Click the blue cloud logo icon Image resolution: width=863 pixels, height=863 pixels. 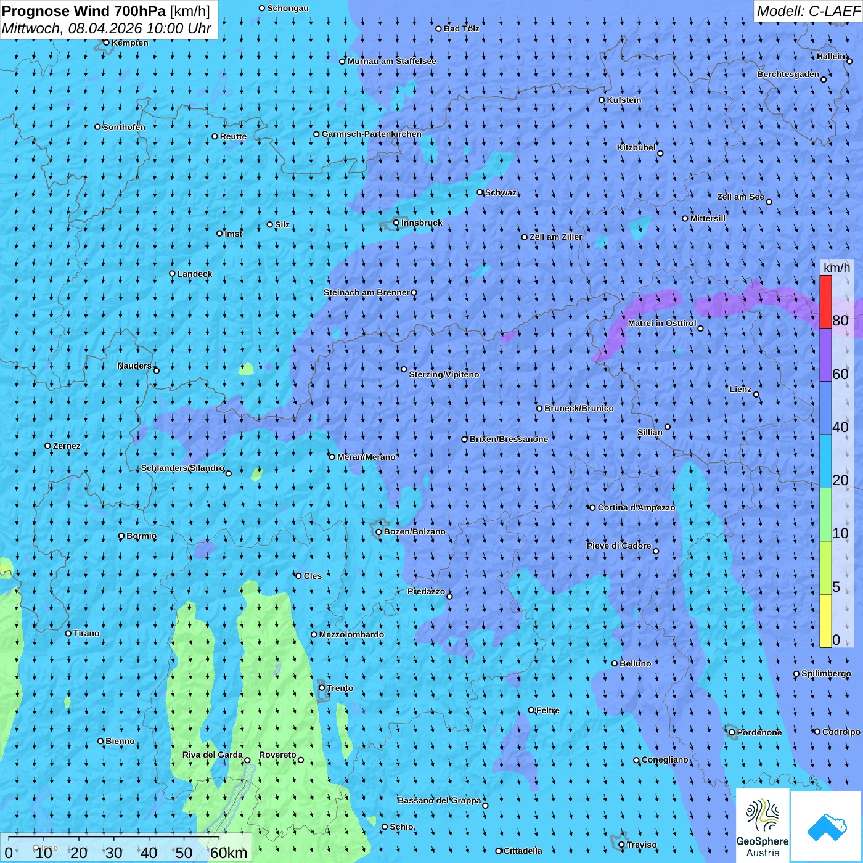click(826, 827)
